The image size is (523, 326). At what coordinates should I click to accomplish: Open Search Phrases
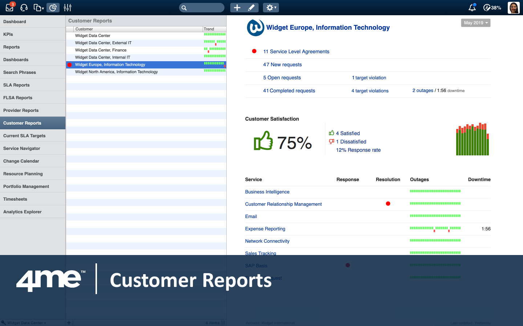tap(33, 72)
